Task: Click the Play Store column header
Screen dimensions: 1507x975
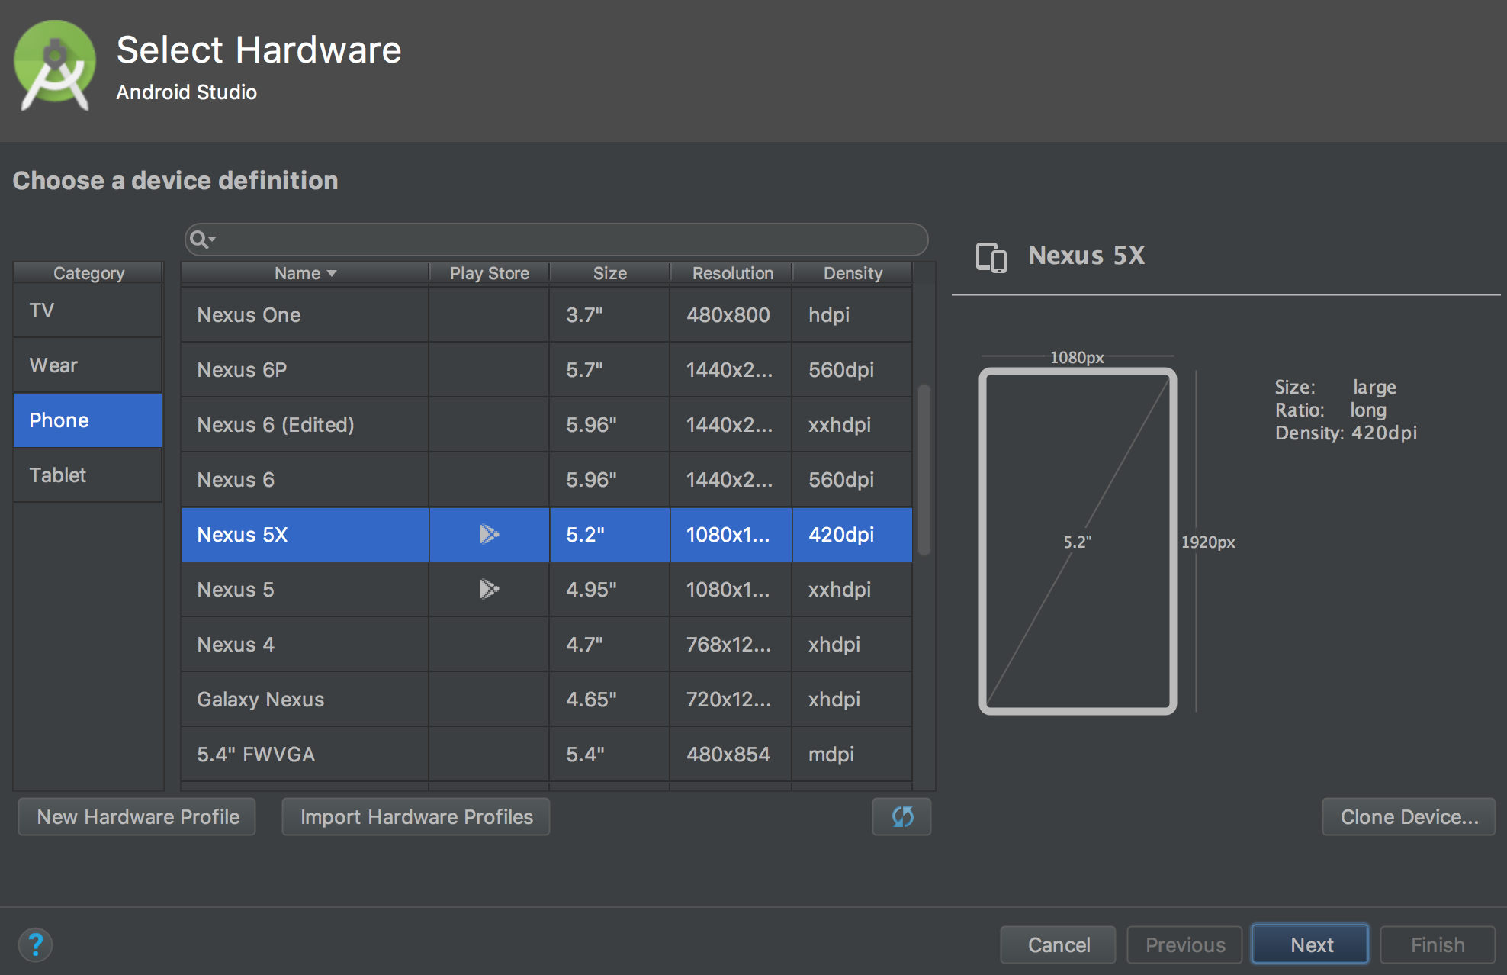Action: click(489, 273)
